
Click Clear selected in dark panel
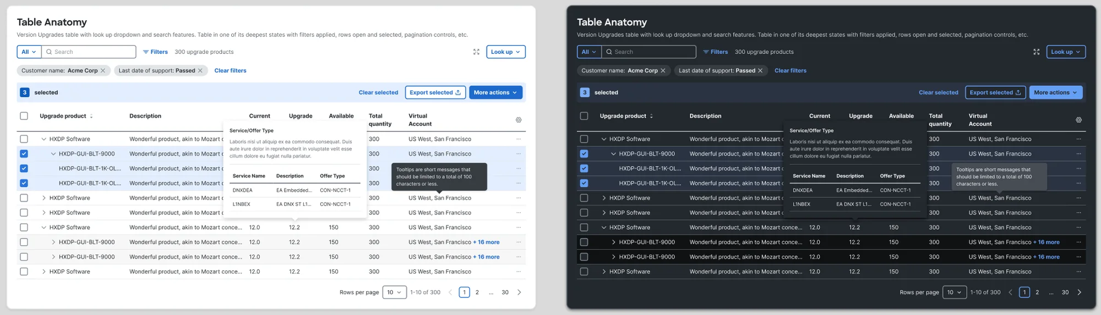[x=939, y=92]
